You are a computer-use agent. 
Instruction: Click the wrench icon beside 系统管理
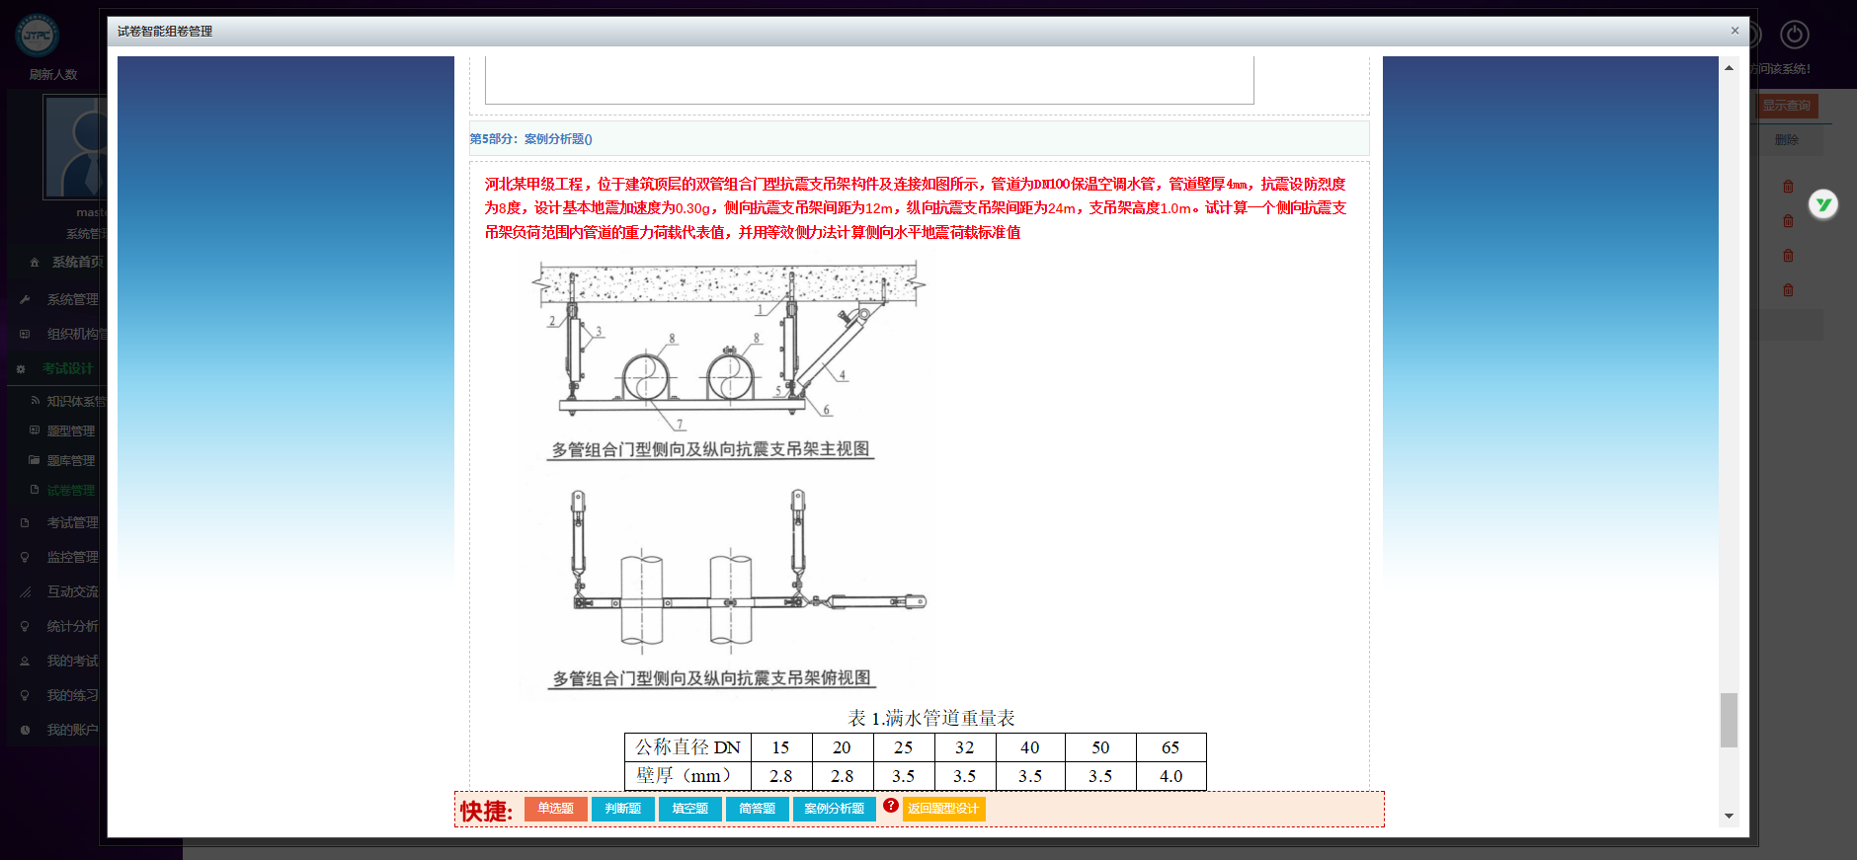point(26,299)
